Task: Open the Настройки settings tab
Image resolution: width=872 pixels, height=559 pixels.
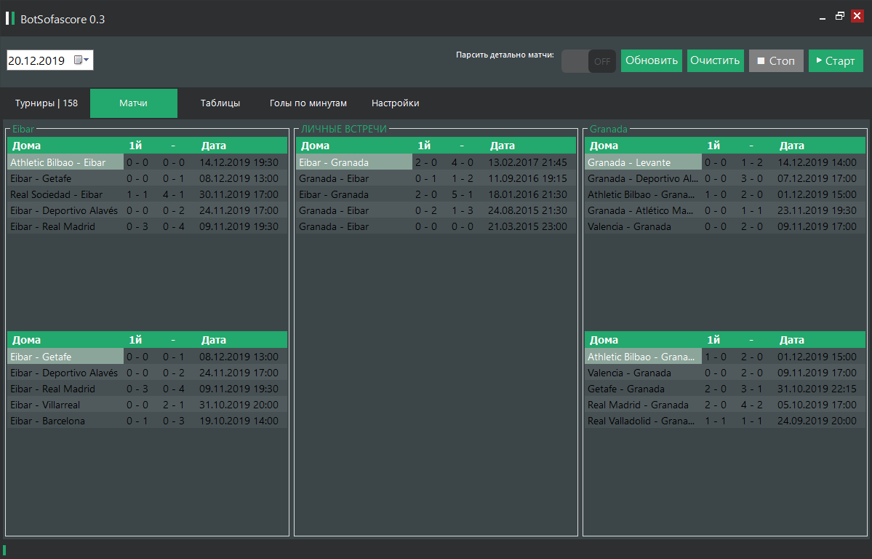Action: click(395, 103)
